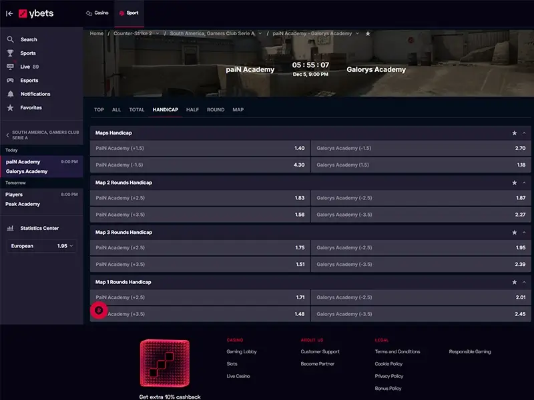The image size is (534, 400).
Task: Open the Casino tab
Action: tap(97, 13)
